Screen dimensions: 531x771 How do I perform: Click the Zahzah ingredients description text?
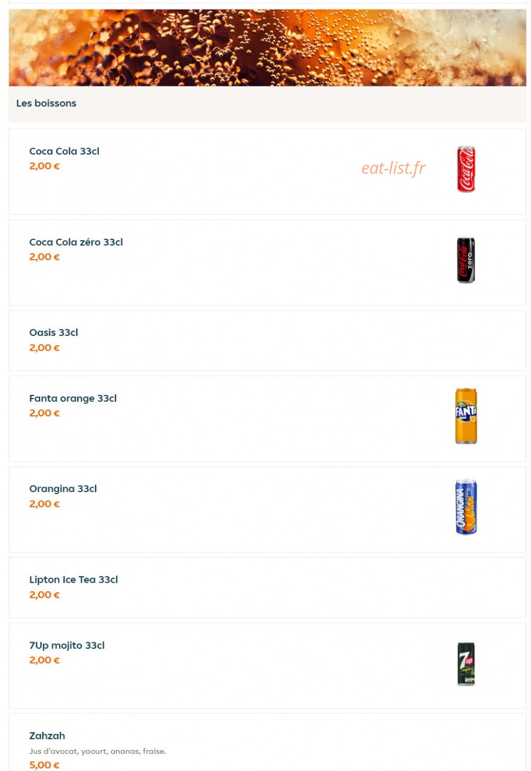[98, 751]
